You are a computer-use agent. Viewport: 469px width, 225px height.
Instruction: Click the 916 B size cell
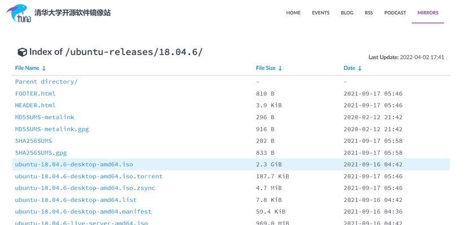coord(265,129)
